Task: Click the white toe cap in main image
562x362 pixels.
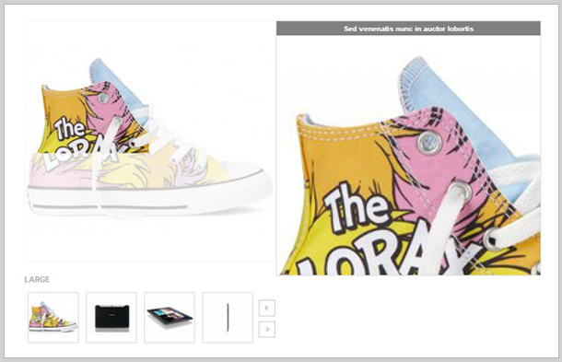Action: coord(247,169)
